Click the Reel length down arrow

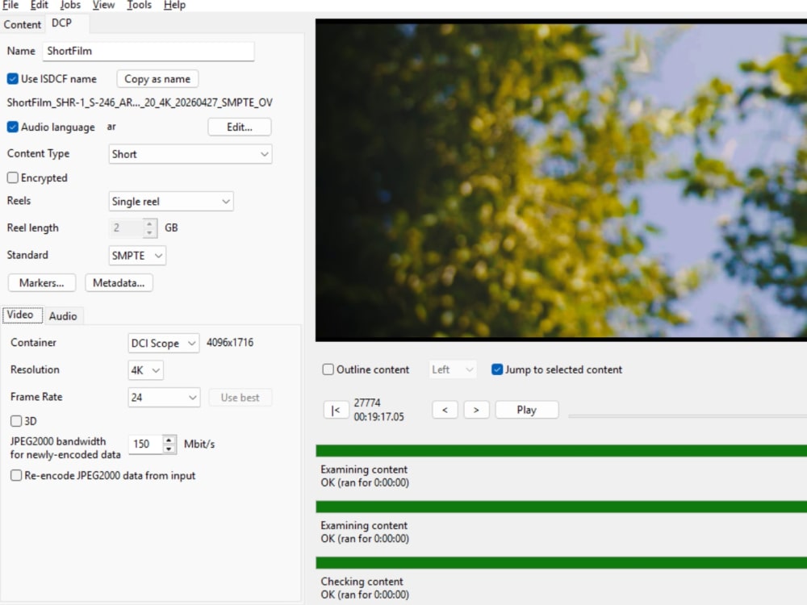tap(149, 232)
